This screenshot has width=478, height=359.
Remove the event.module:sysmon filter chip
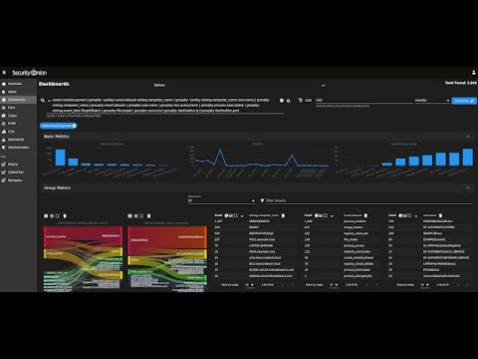click(x=75, y=126)
